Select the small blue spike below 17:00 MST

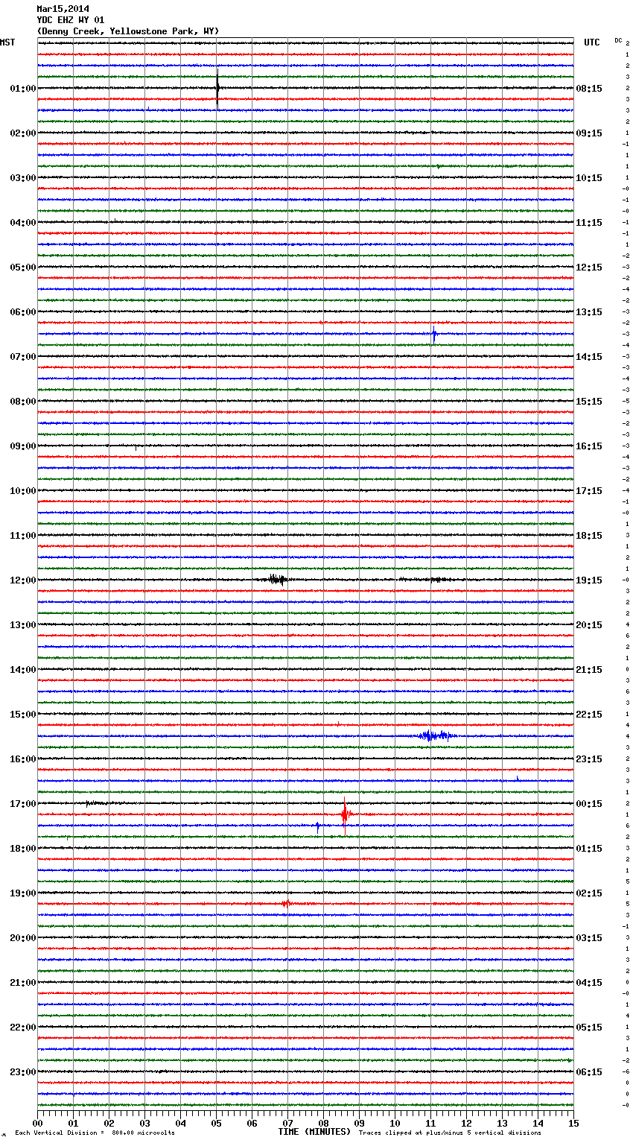coord(317,826)
